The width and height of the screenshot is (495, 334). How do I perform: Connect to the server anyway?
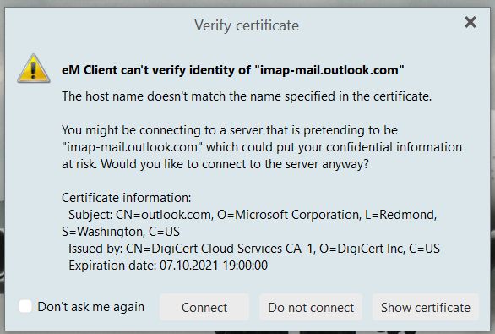204,307
